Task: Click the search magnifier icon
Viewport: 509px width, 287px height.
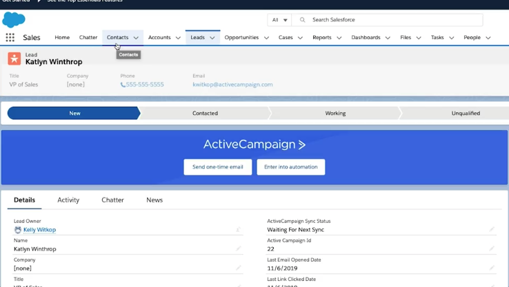Action: point(302,20)
